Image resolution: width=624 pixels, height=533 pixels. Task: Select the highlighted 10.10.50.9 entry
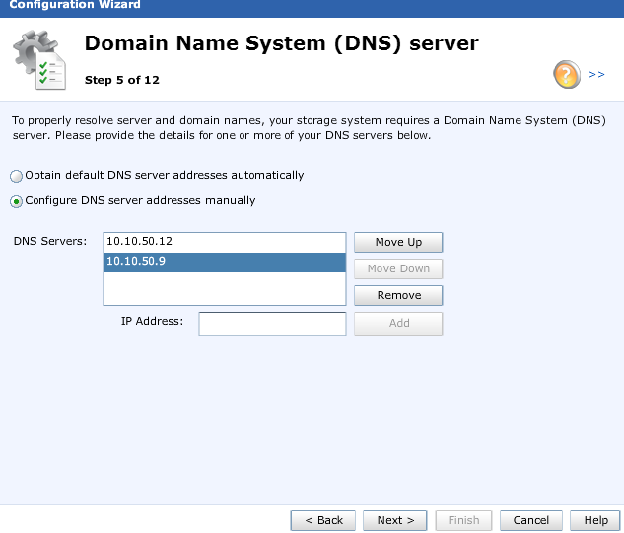(224, 263)
